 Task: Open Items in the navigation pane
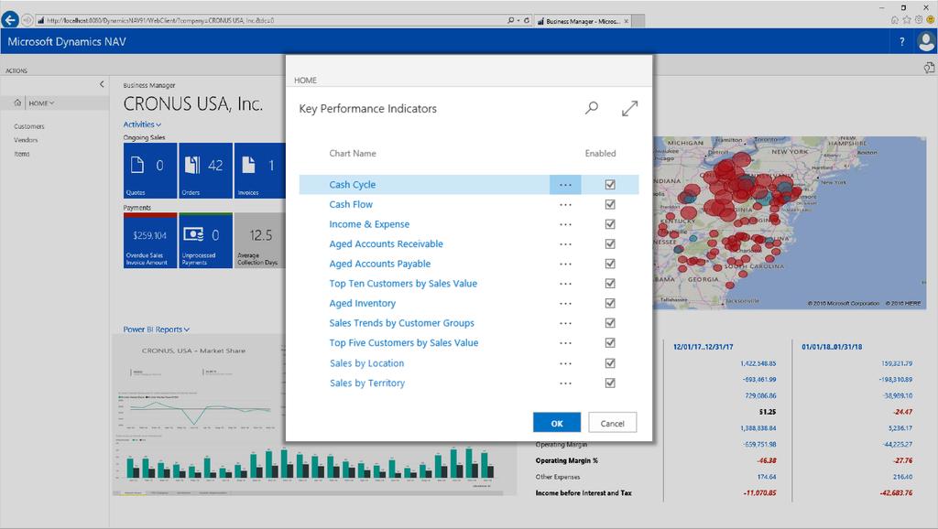22,154
